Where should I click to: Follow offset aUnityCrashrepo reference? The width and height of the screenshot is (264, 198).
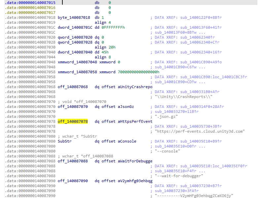point(135,87)
